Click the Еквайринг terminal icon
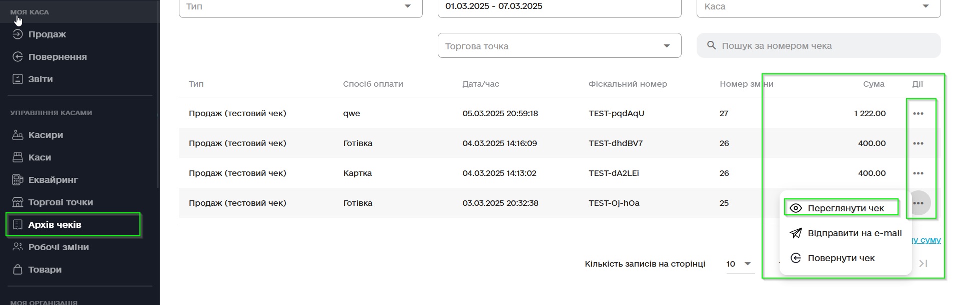Screen dimensions: 953x305 pyautogui.click(x=17, y=180)
